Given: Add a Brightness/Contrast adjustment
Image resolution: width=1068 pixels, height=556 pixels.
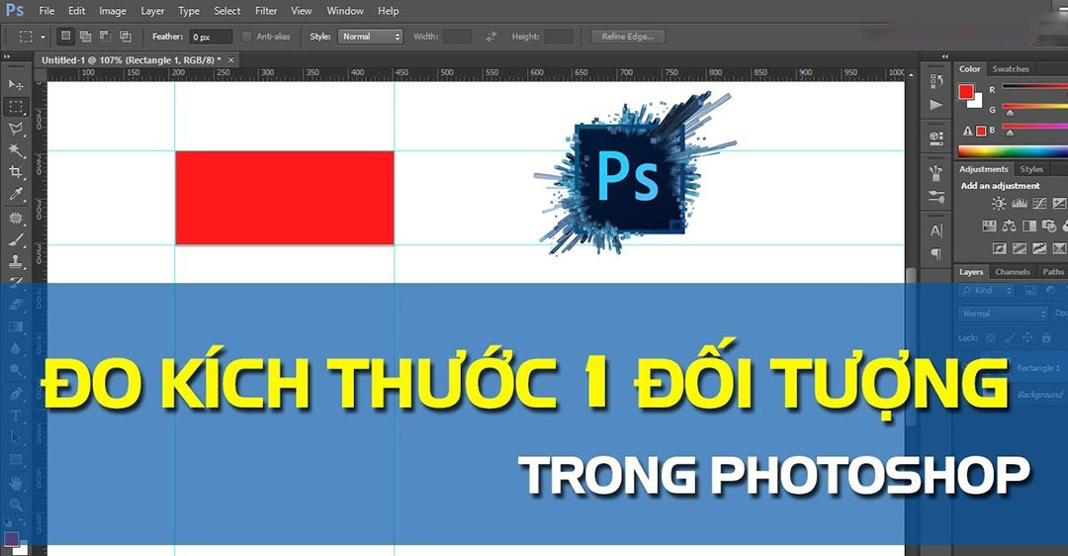Looking at the screenshot, I should pyautogui.click(x=999, y=203).
